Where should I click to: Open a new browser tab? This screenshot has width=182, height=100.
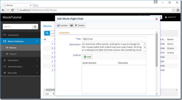click(36, 6)
